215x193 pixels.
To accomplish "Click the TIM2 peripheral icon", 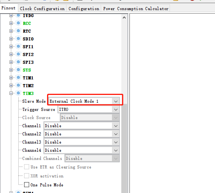I will tap(18, 85).
